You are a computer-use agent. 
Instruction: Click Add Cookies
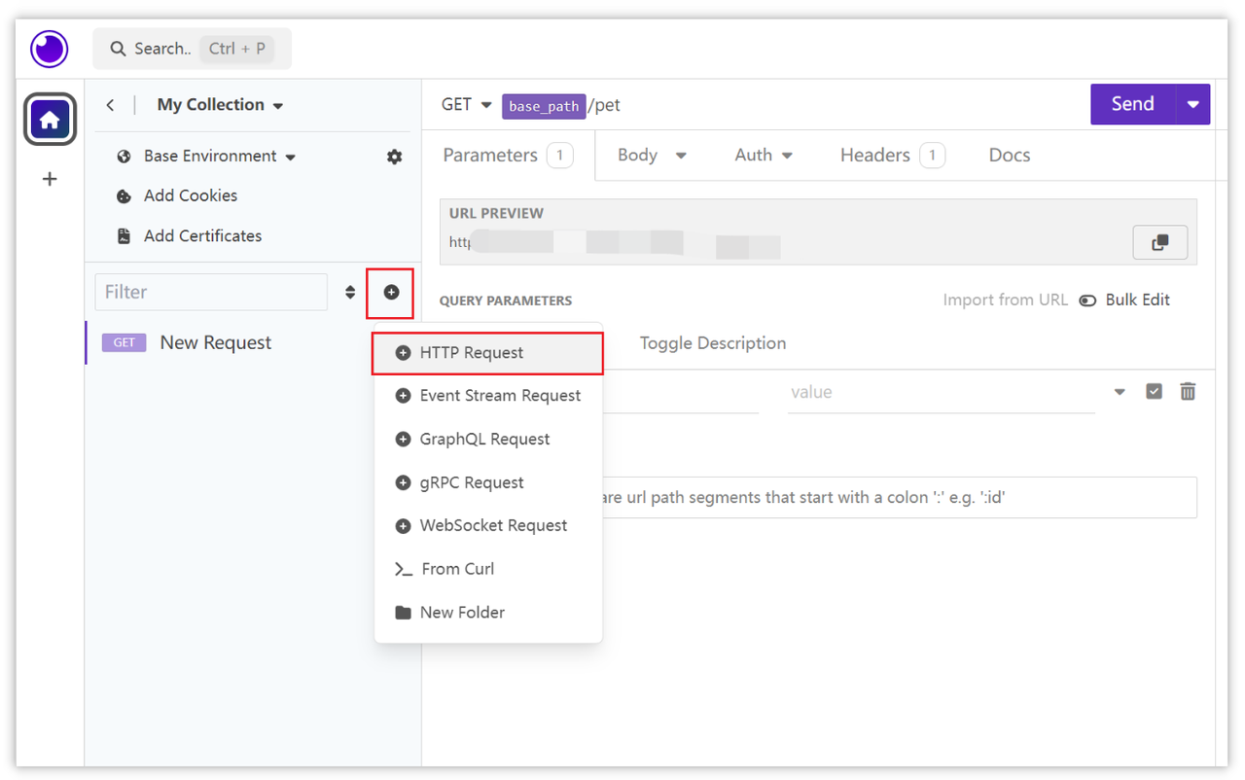[x=190, y=196]
